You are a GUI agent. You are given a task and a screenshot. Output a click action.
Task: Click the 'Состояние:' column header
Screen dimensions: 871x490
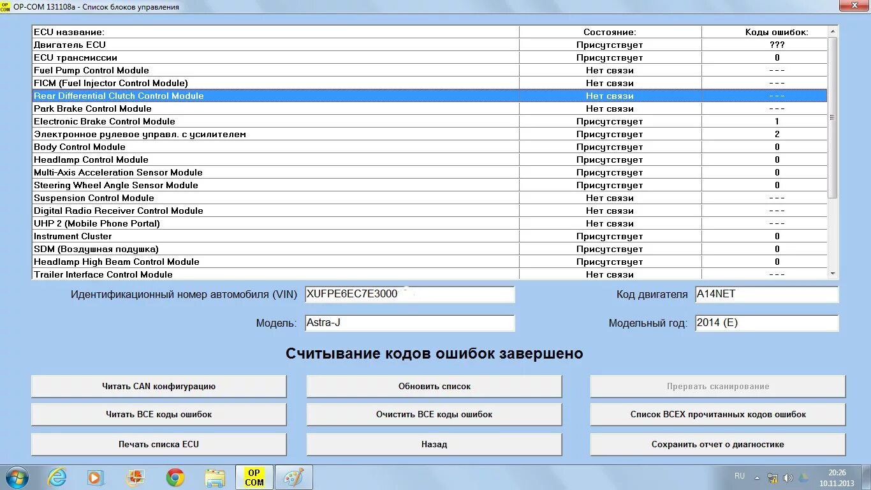(x=610, y=32)
